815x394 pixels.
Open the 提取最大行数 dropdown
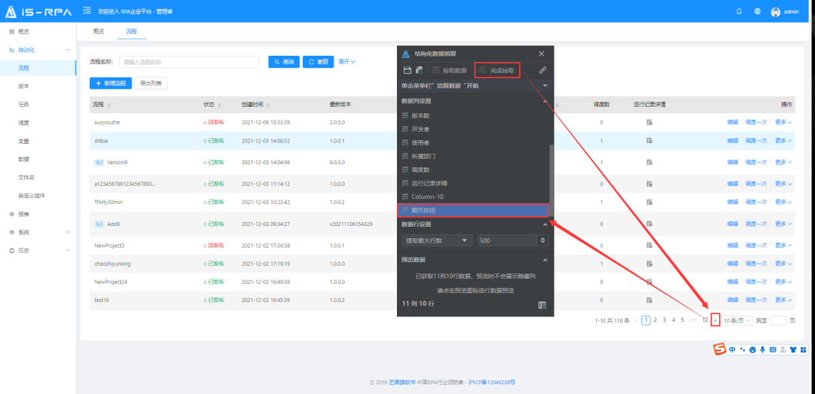(x=437, y=240)
